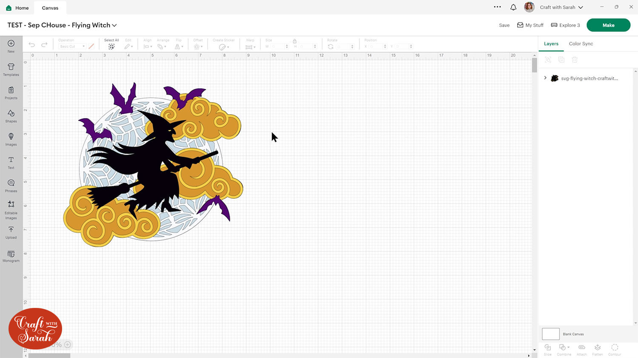Click the green Make button
Image resolution: width=638 pixels, height=358 pixels.
click(608, 25)
